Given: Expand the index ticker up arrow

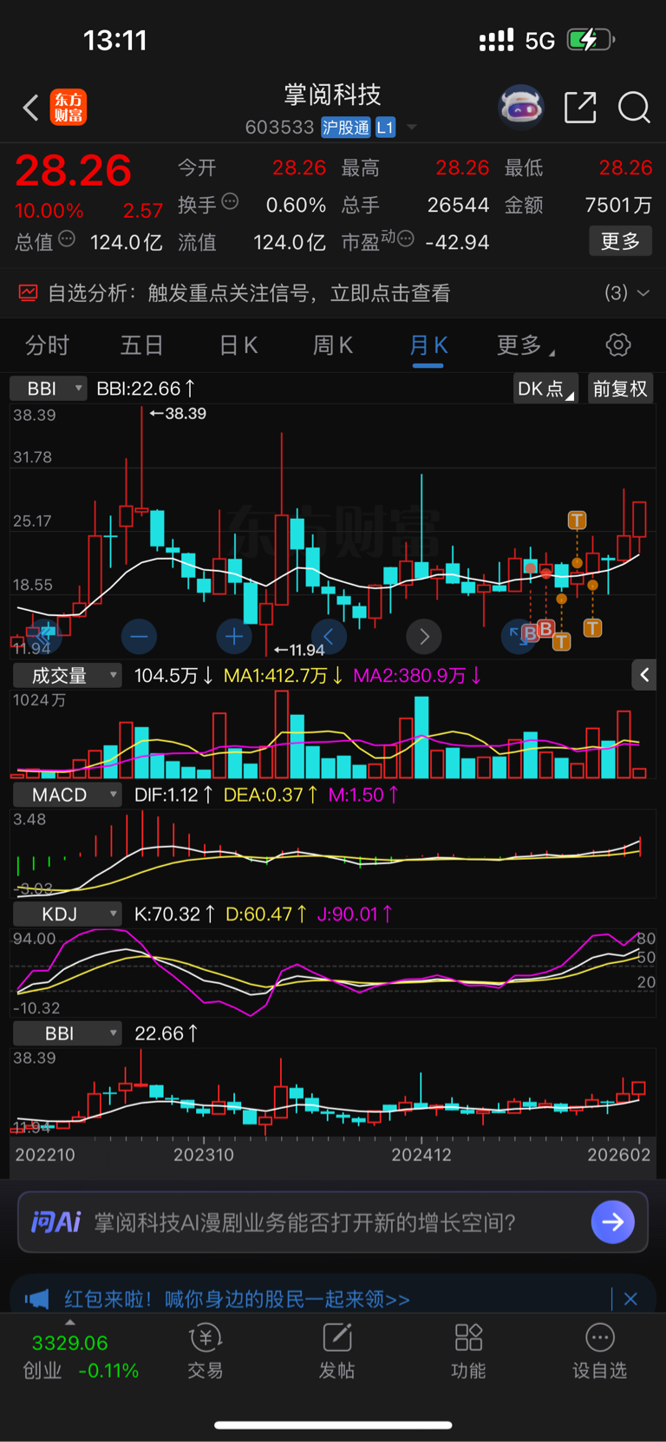Looking at the screenshot, I should click(x=69, y=1323).
